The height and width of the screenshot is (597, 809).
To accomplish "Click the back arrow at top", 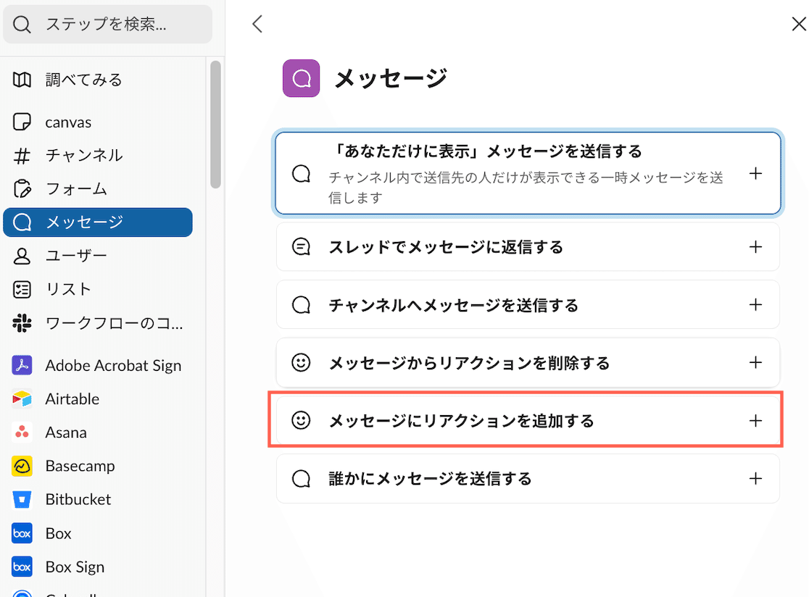I will click(257, 24).
